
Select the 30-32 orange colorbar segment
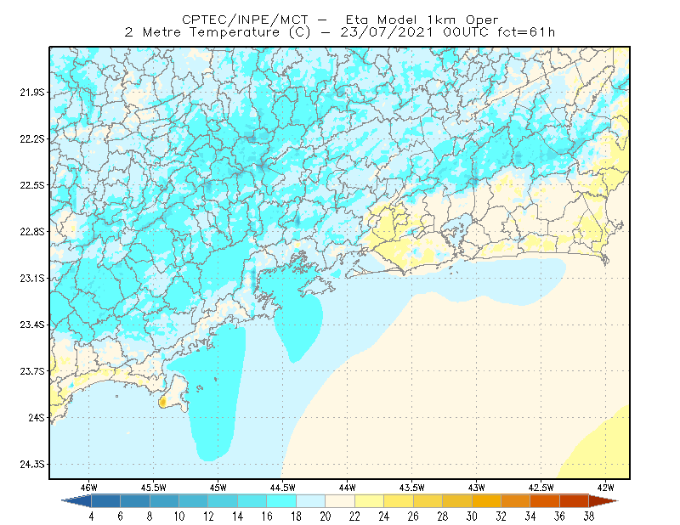tap(486, 501)
